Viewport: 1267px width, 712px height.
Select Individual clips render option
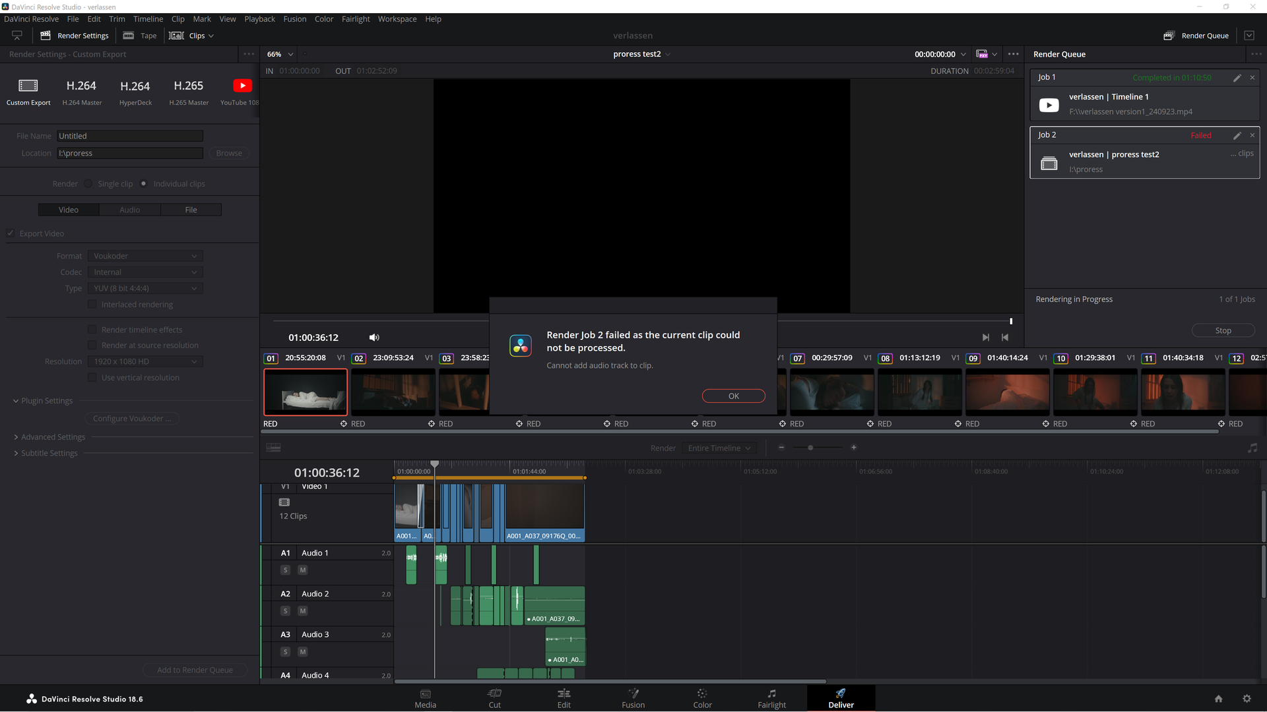click(x=143, y=184)
